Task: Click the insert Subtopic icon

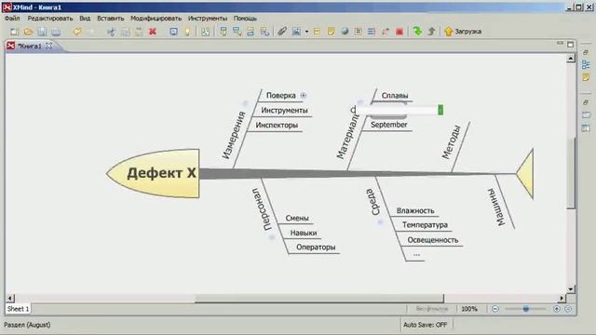Action: (x=237, y=32)
